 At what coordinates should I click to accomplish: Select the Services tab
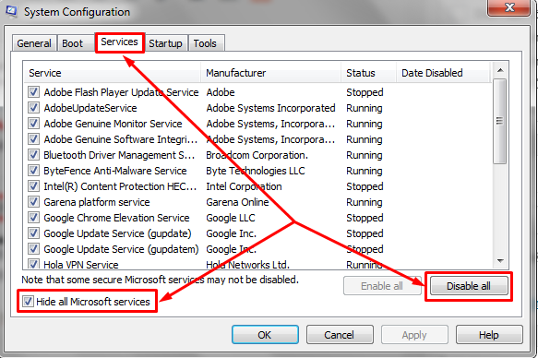119,42
